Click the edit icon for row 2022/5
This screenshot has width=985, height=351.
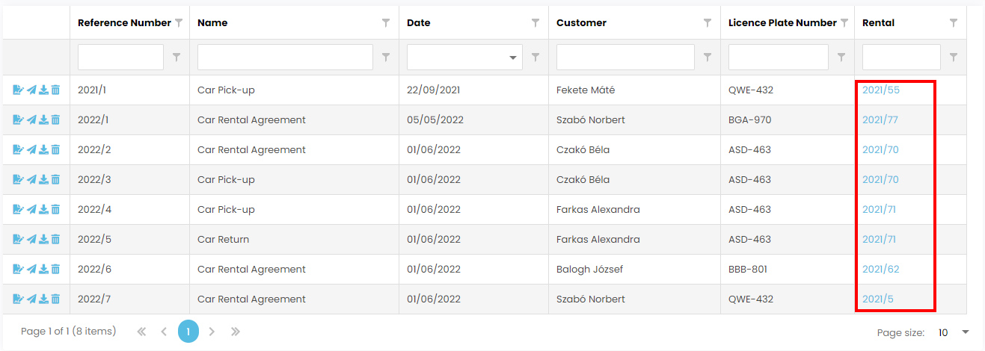point(18,239)
